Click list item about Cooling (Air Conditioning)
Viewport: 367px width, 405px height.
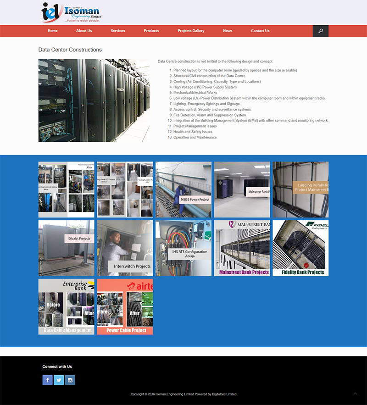217,81
